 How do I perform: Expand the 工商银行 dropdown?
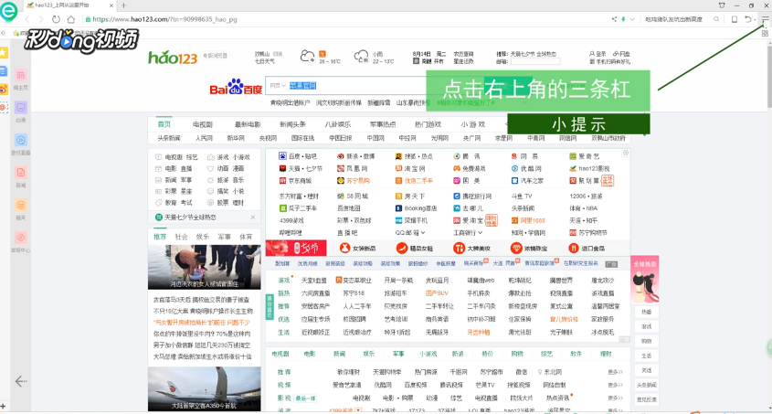click(x=468, y=232)
